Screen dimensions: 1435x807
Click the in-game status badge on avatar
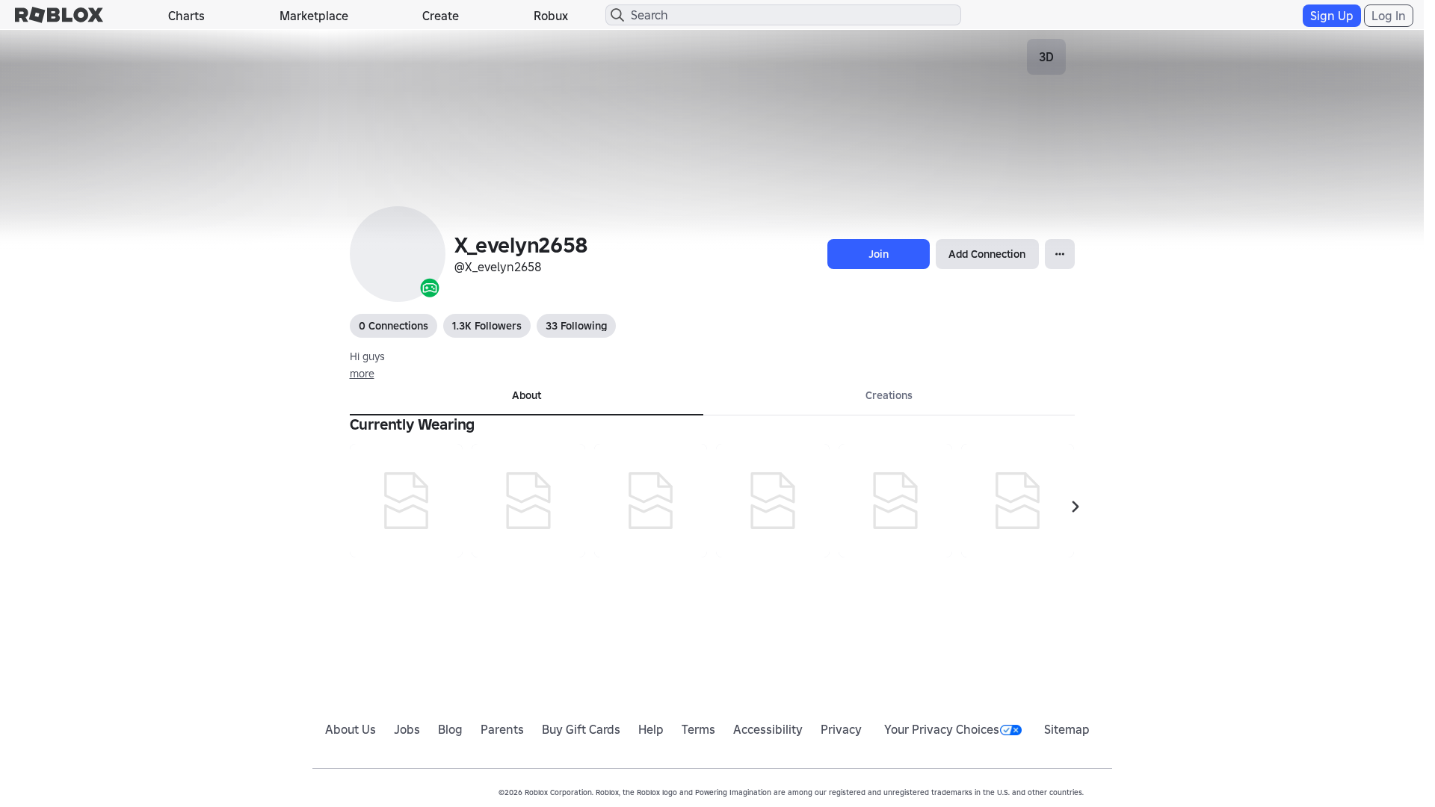(430, 288)
